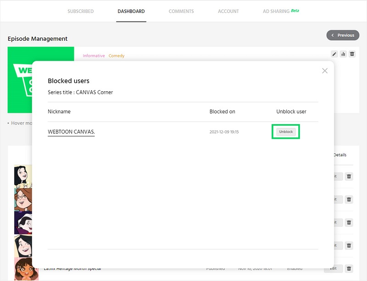The image size is (367, 281).
Task: Switch to the SUBSCRIBED tab
Action: pos(81,11)
